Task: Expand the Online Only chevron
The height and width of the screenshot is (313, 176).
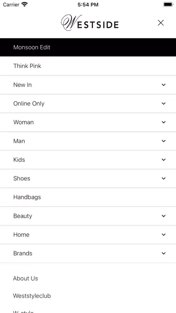Action: pyautogui.click(x=163, y=103)
